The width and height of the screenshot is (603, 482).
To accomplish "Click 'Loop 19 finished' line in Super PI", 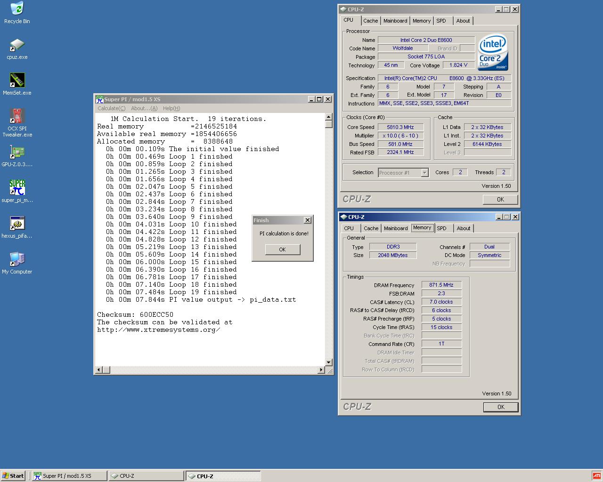I will (171, 292).
